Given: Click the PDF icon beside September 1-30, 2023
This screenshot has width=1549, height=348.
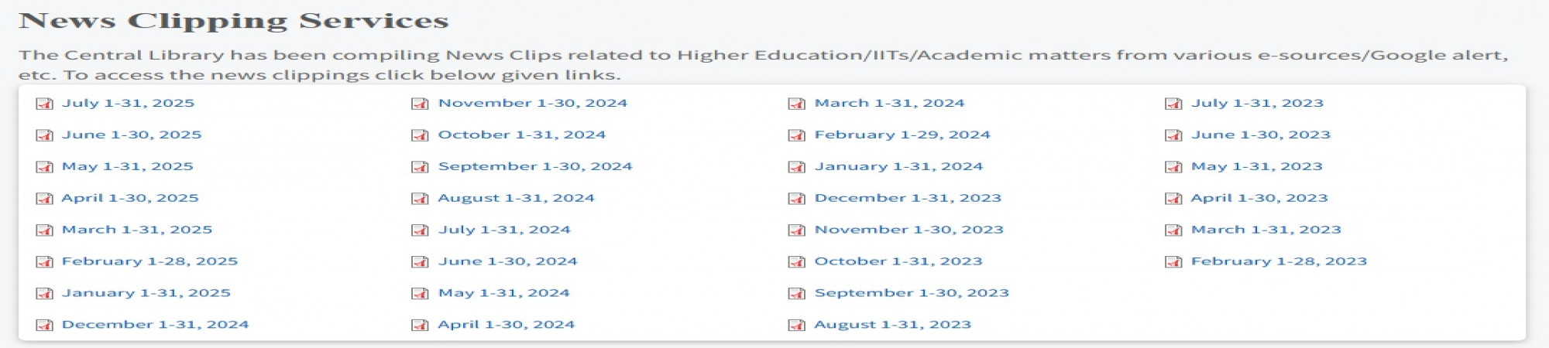Looking at the screenshot, I should (796, 294).
